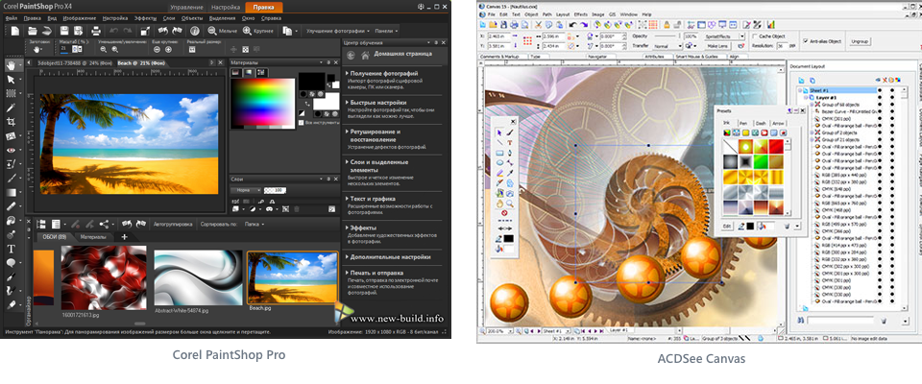Rotate left using PaintShop Pro toolbar icon
Viewport: 922px width, 384px height.
click(161, 31)
